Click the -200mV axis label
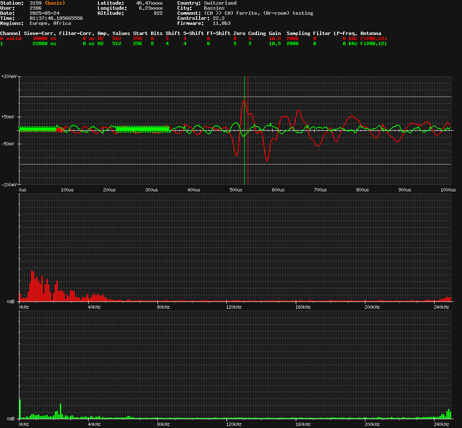The width and height of the screenshot is (462, 428). pos(9,185)
